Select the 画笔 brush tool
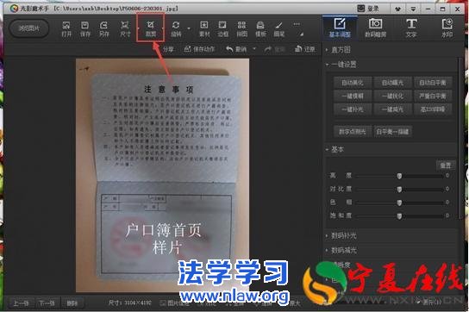 pyautogui.click(x=278, y=28)
